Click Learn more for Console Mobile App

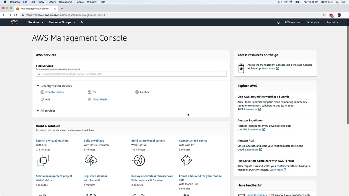tap(270, 69)
